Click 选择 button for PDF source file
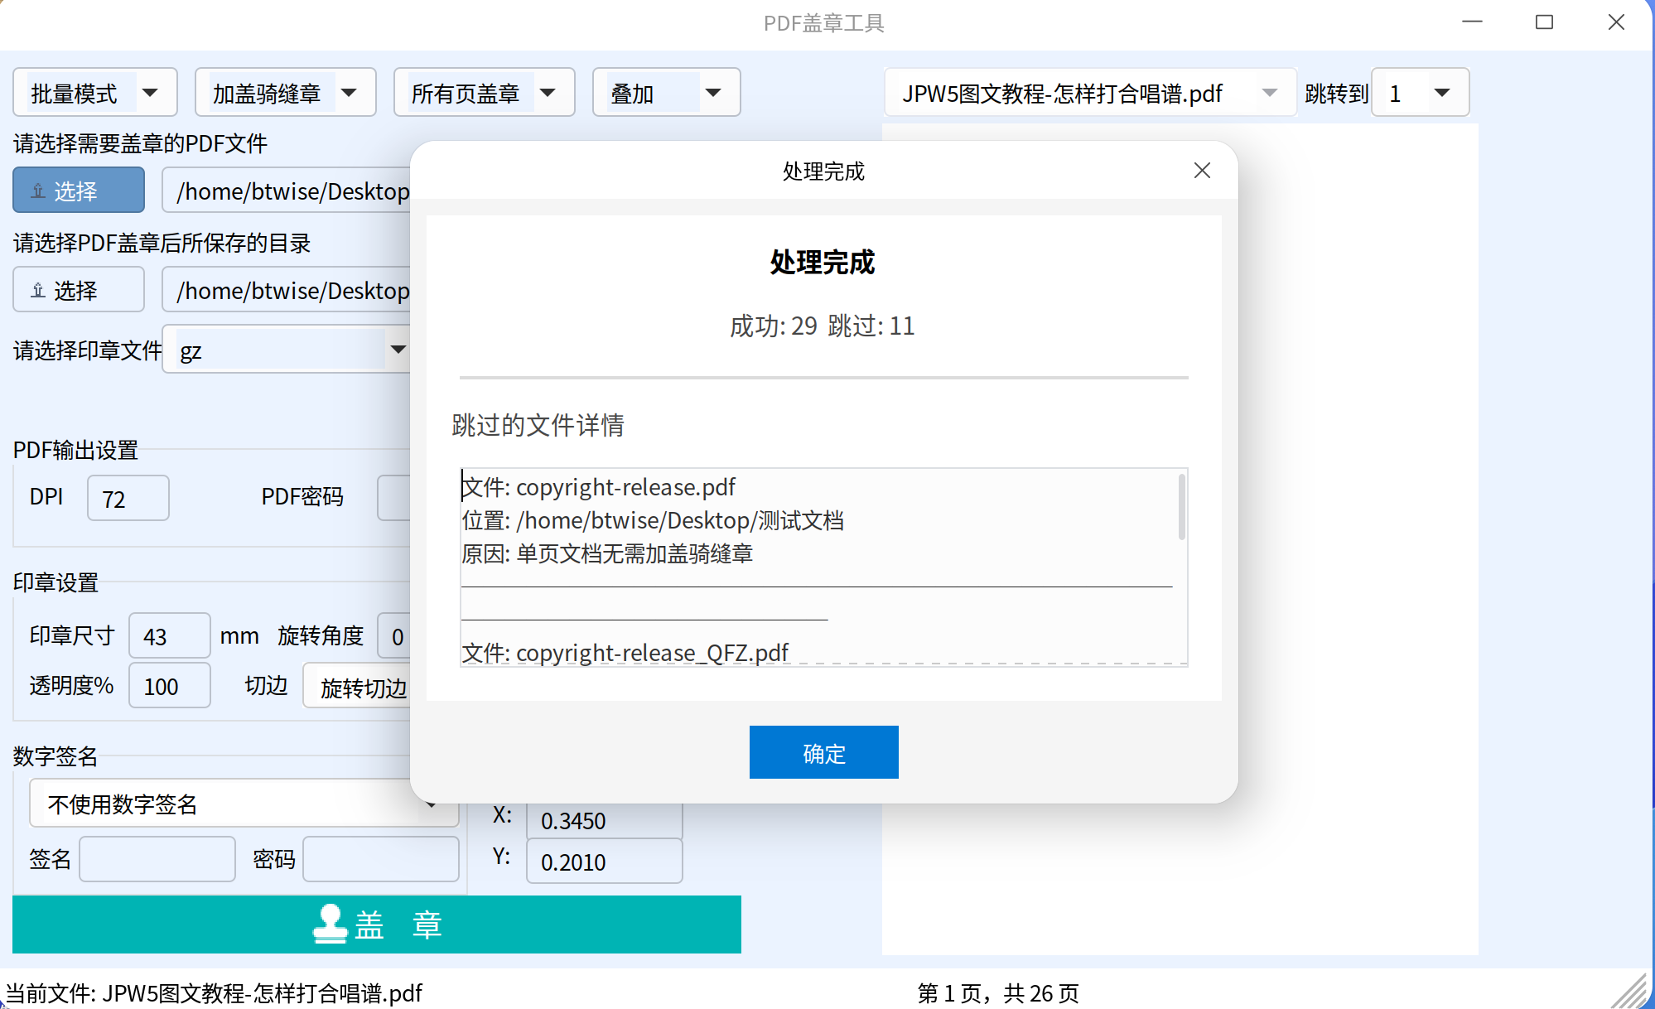This screenshot has height=1009, width=1655. (79, 191)
